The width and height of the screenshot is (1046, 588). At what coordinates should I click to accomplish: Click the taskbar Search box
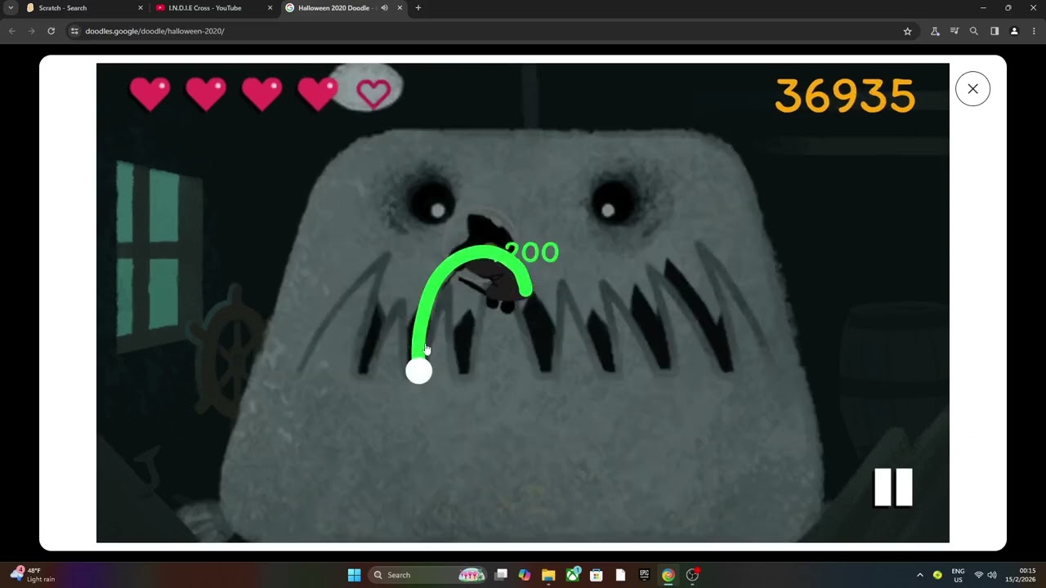tap(428, 575)
